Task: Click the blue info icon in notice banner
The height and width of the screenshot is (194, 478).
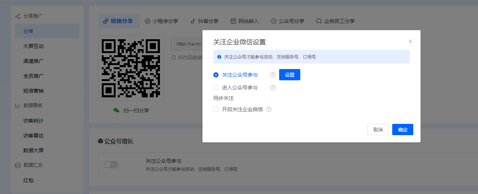Action: coord(219,57)
